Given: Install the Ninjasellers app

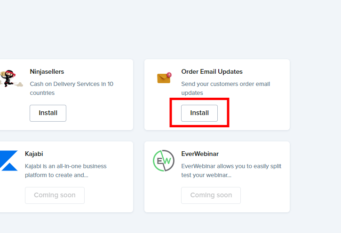Looking at the screenshot, I should tap(48, 113).
